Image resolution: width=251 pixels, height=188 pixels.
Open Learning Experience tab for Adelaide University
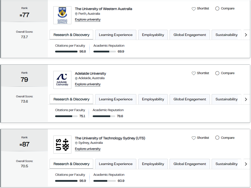click(x=115, y=99)
